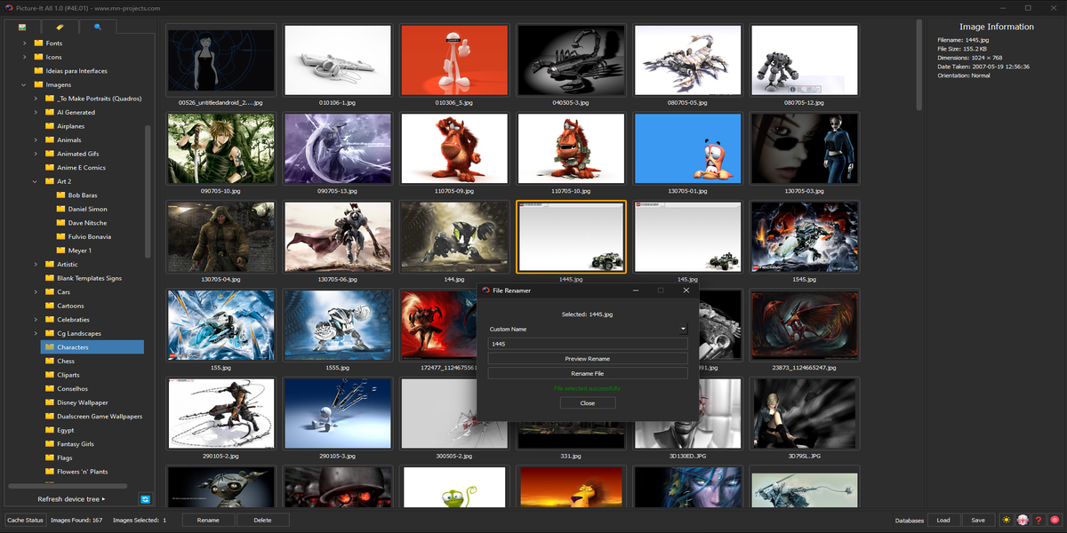Screen dimensions: 1067x533
Task: Click folder icon beside Chess
Action: [50, 361]
